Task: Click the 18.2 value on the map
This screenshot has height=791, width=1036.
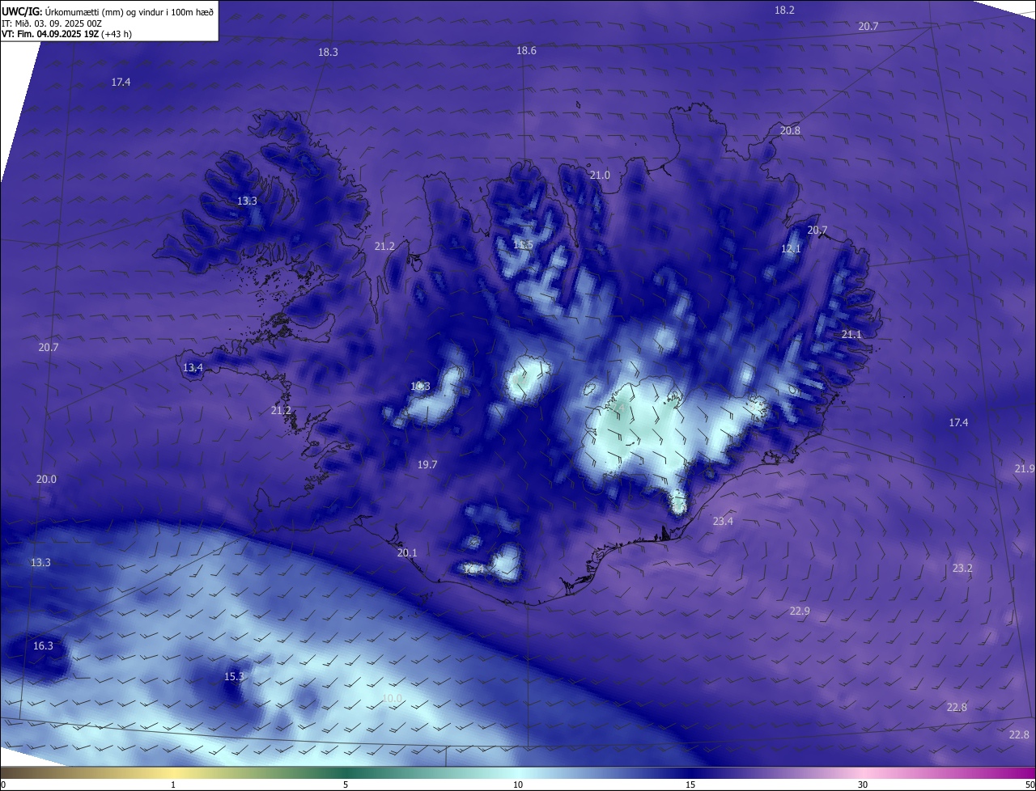Action: click(784, 10)
